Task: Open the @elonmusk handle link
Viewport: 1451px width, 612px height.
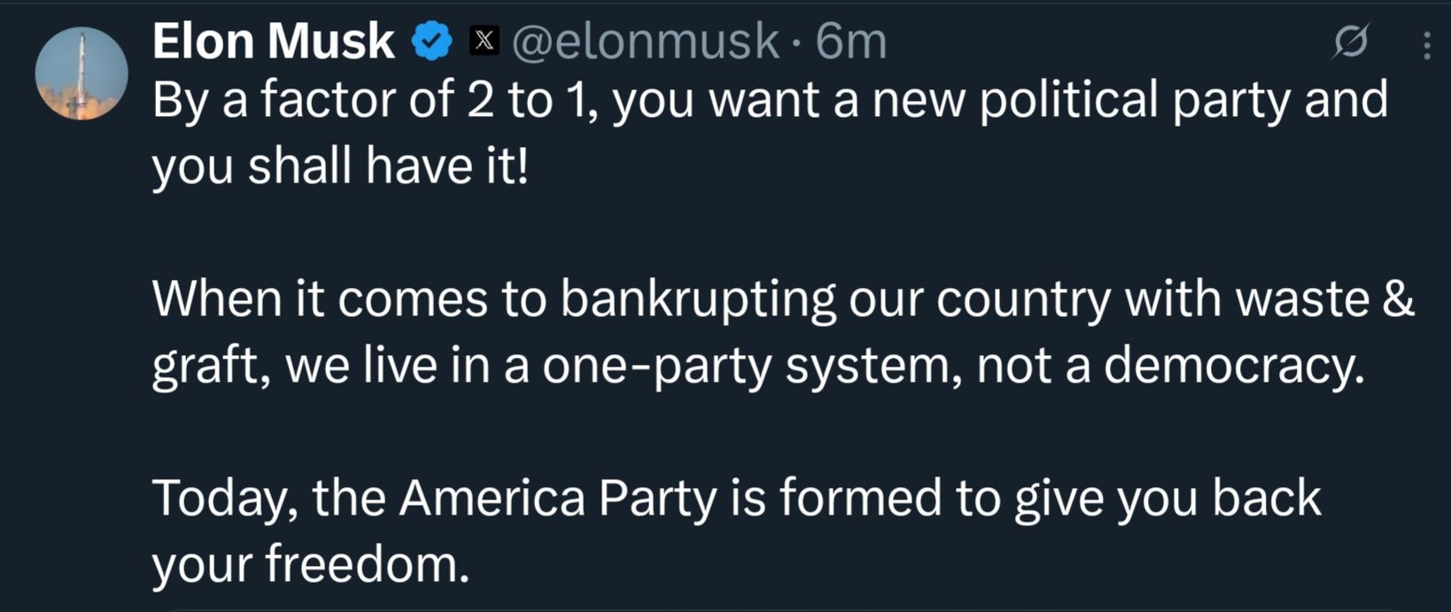Action: pos(646,42)
